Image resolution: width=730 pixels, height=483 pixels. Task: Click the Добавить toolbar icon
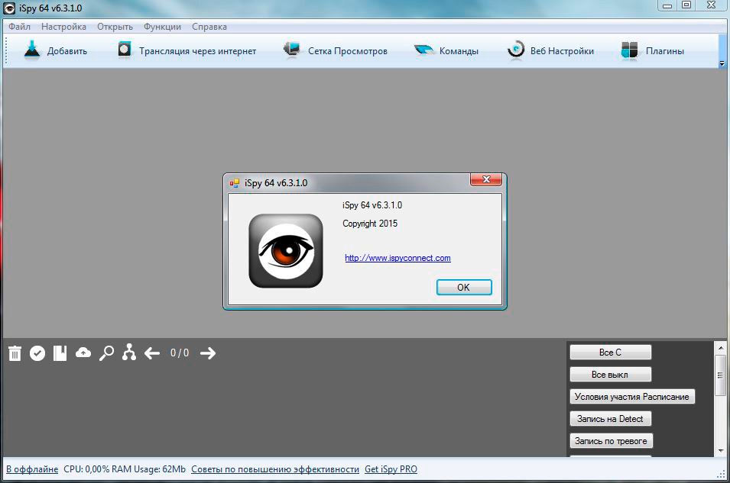tap(31, 50)
